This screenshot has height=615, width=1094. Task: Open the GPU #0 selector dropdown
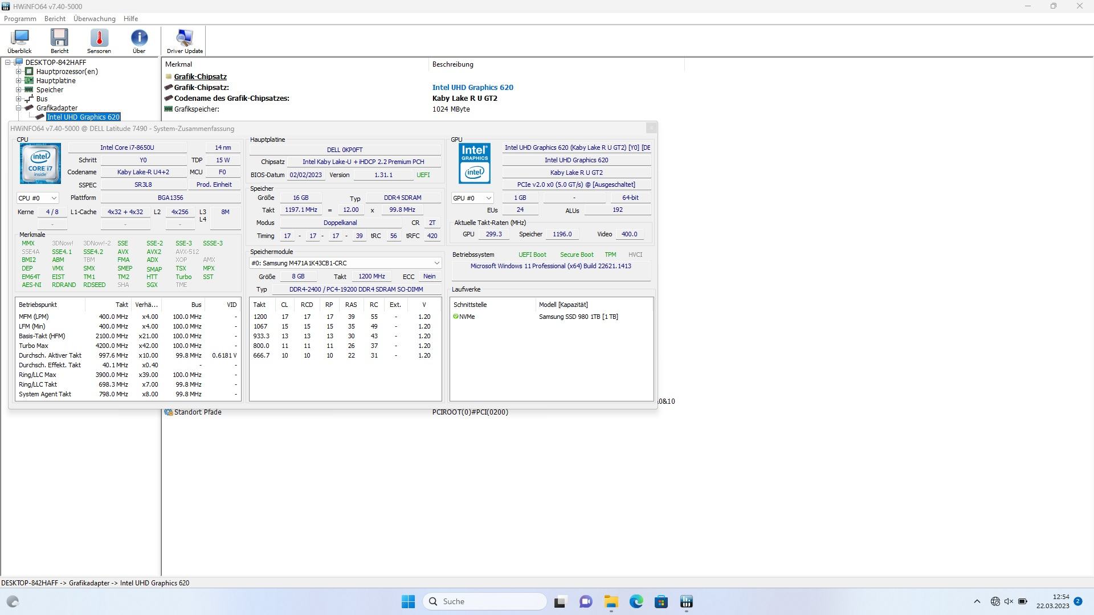point(472,198)
